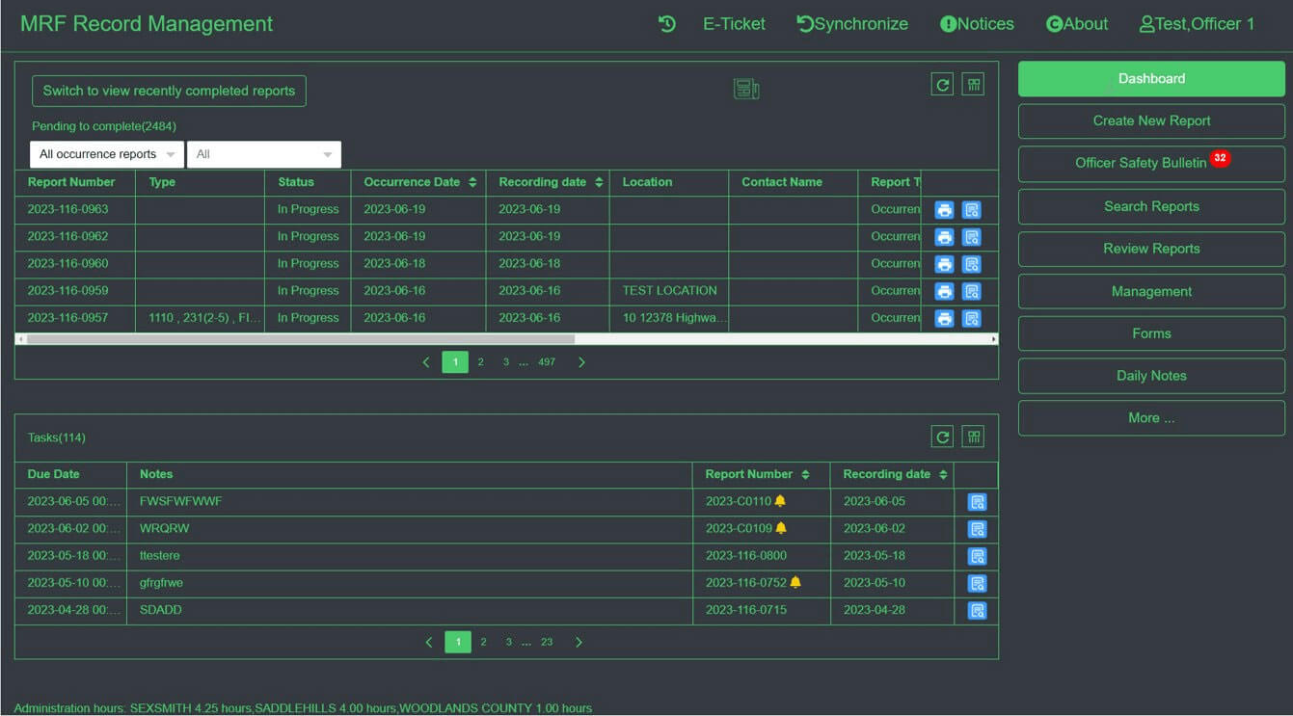
Task: Refresh the Tasks list
Action: click(942, 437)
